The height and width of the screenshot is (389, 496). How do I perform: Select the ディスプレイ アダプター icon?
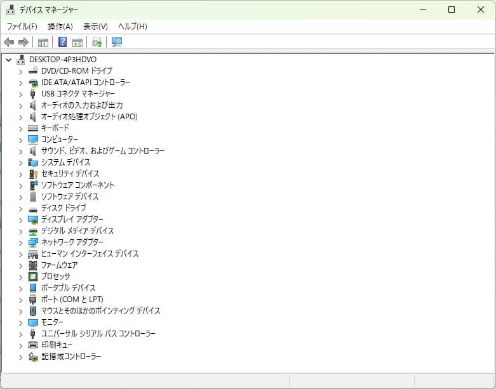[x=33, y=220]
